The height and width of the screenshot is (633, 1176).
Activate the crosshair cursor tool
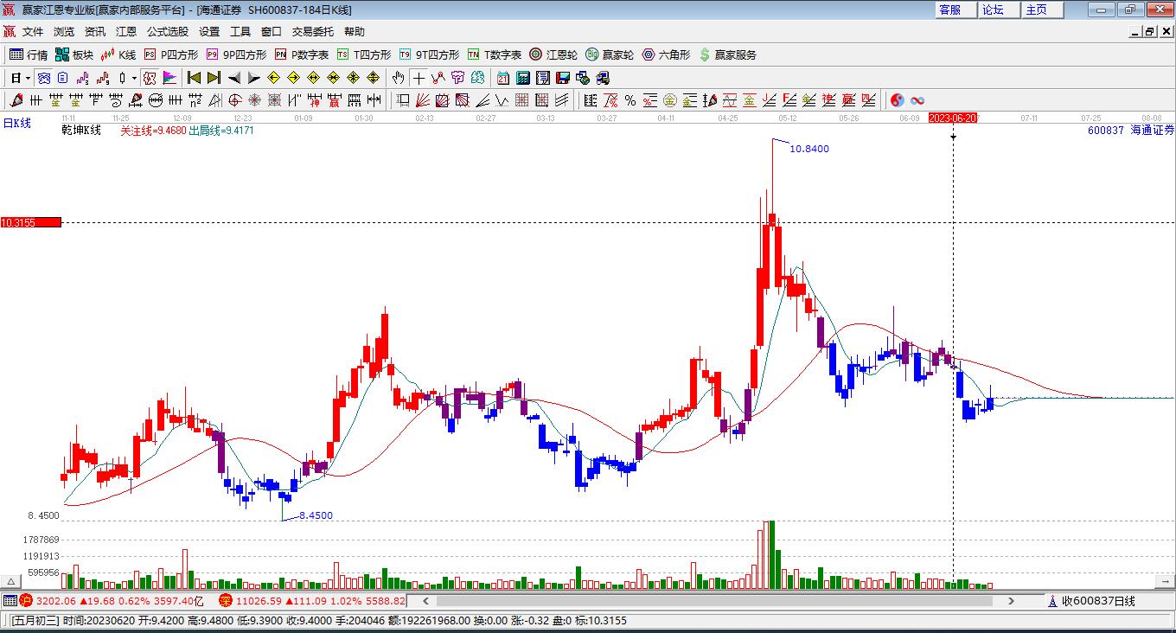[x=419, y=78]
